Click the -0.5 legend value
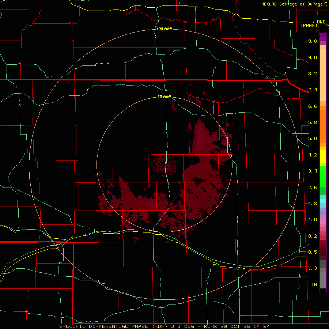 click(311, 252)
